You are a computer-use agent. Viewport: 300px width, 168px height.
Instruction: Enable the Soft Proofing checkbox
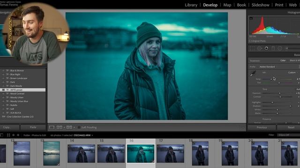tap(79, 127)
